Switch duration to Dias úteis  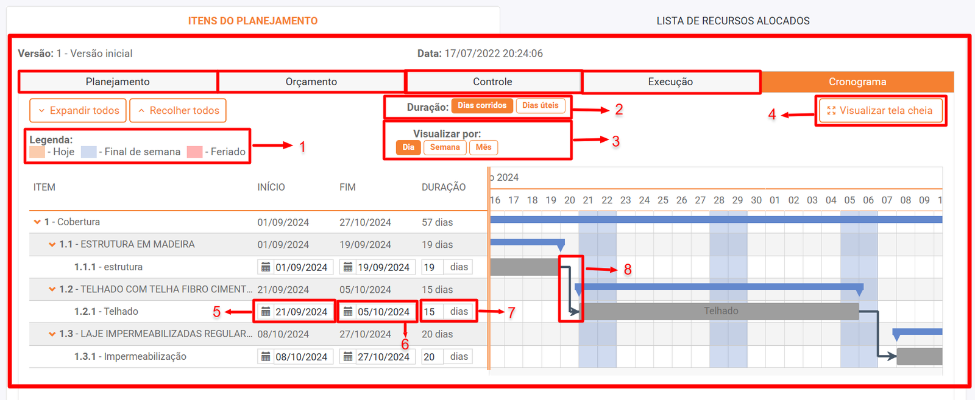pyautogui.click(x=540, y=106)
